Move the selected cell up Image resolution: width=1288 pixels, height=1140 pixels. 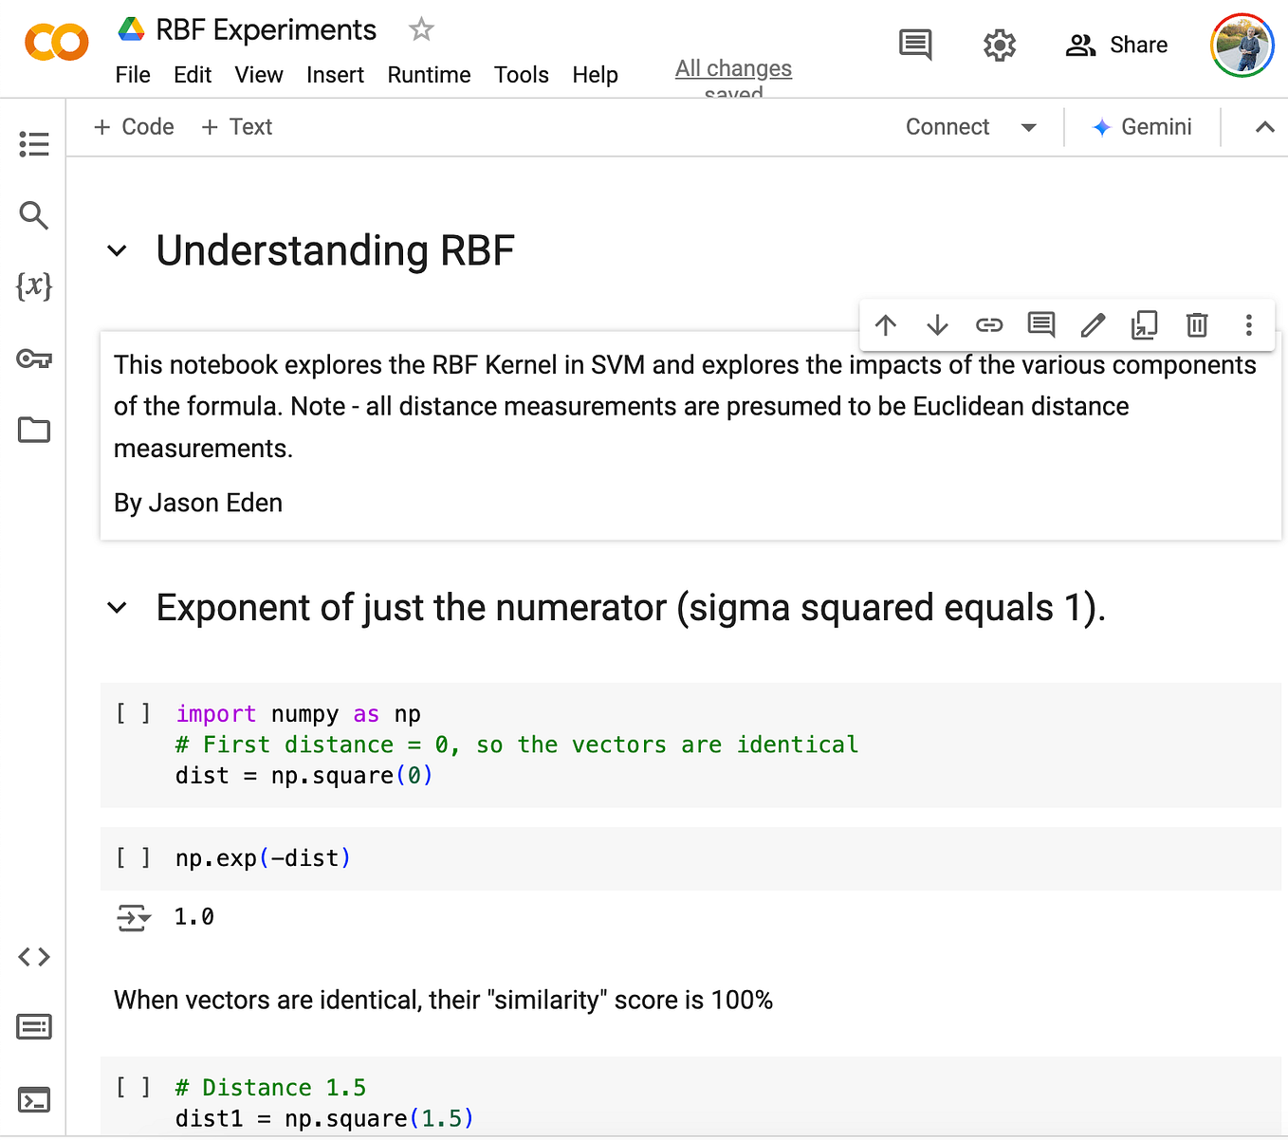point(886,324)
